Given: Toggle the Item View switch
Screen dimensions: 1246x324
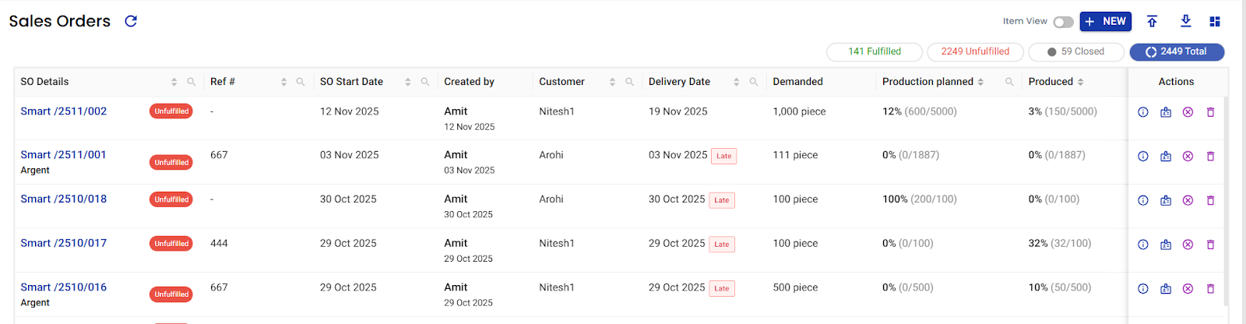Looking at the screenshot, I should click(1063, 22).
